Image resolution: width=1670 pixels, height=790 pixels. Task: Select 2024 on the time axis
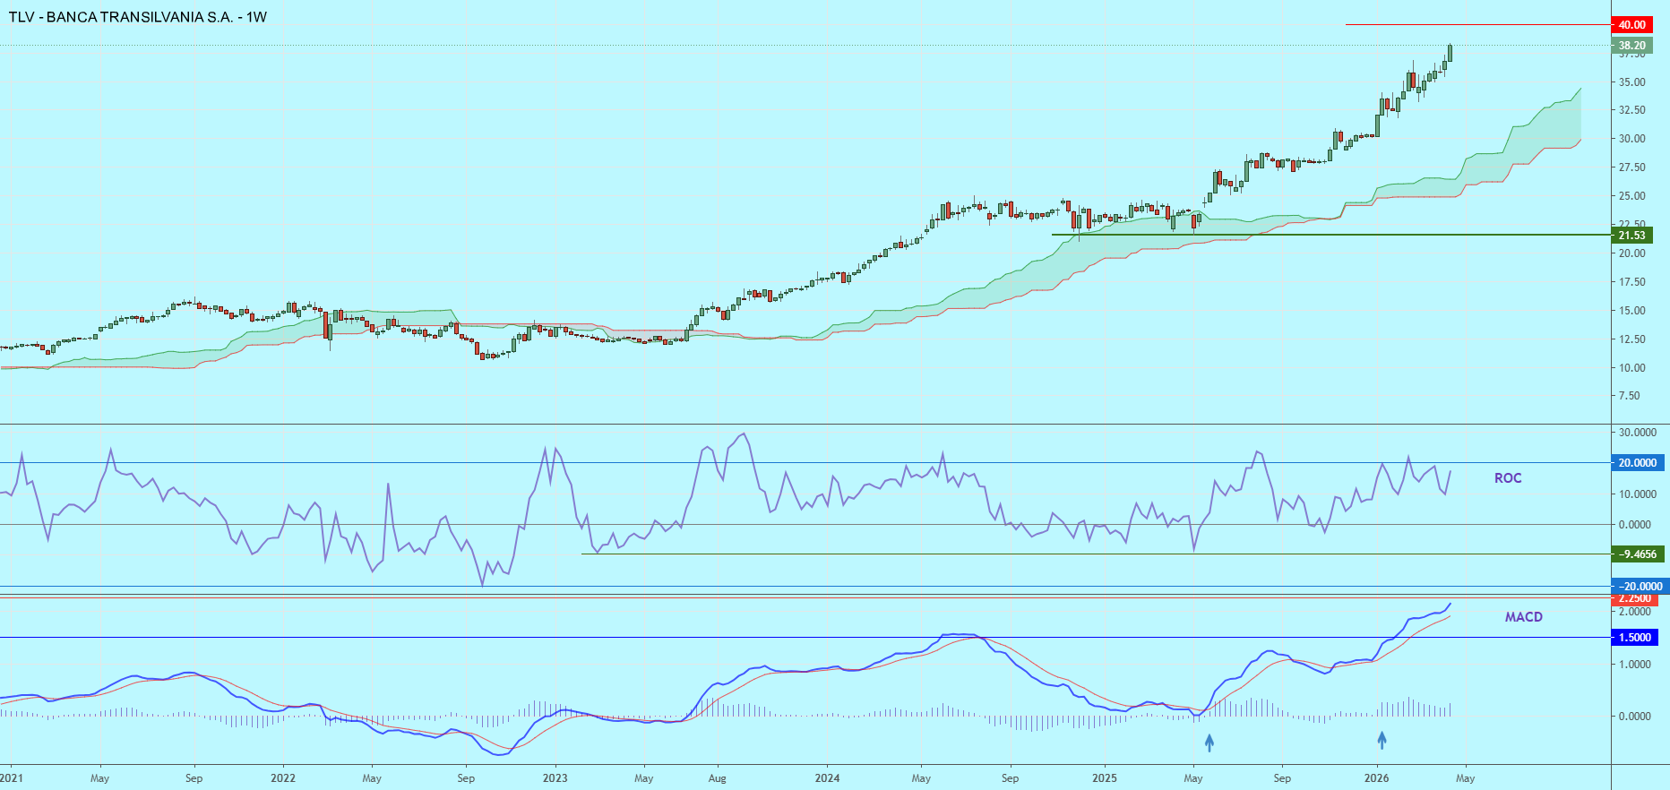[827, 777]
